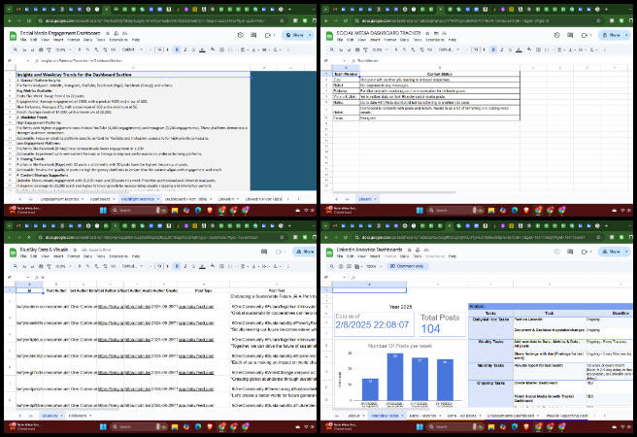The image size is (637, 437).
Task: Click Edge icon in taskbar under LinkedIn Analytics window
Action: [515, 426]
